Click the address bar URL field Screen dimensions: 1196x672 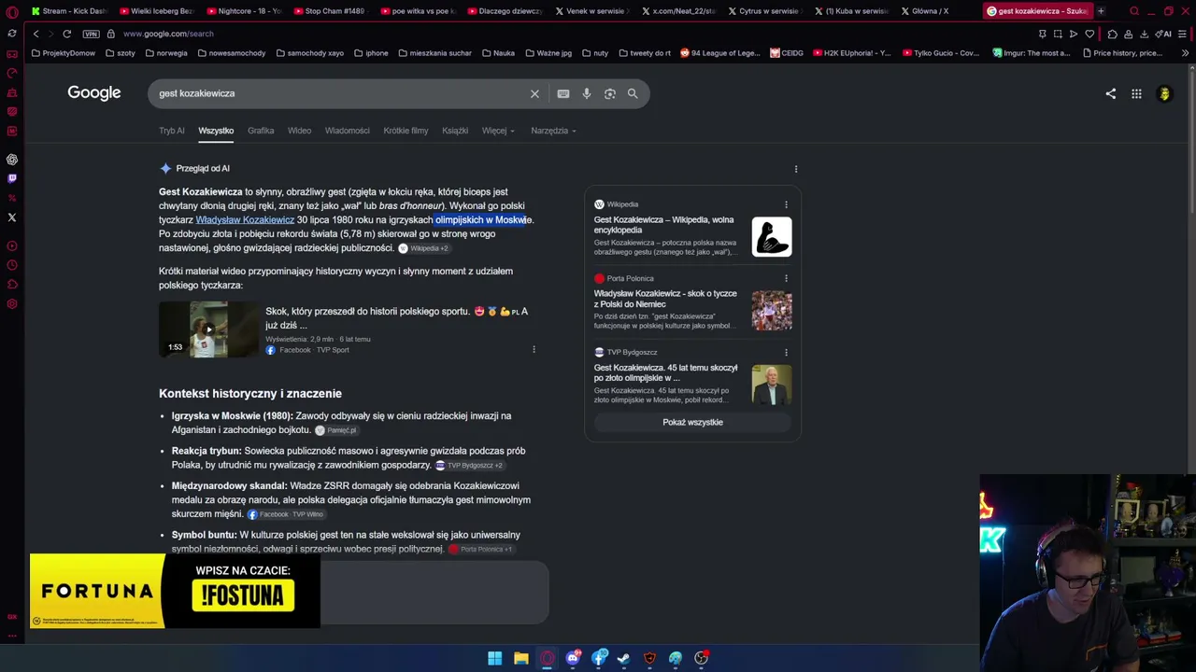tap(561, 34)
